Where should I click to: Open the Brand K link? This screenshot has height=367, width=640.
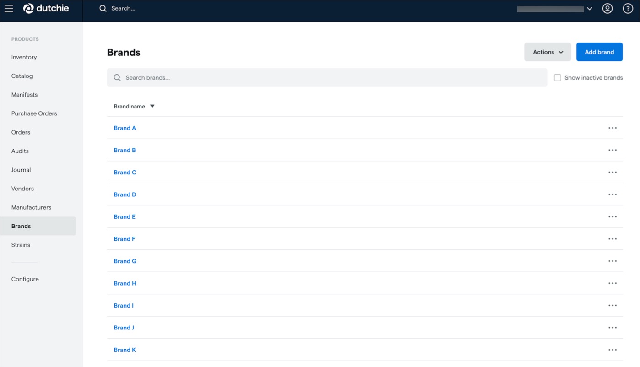click(x=125, y=350)
